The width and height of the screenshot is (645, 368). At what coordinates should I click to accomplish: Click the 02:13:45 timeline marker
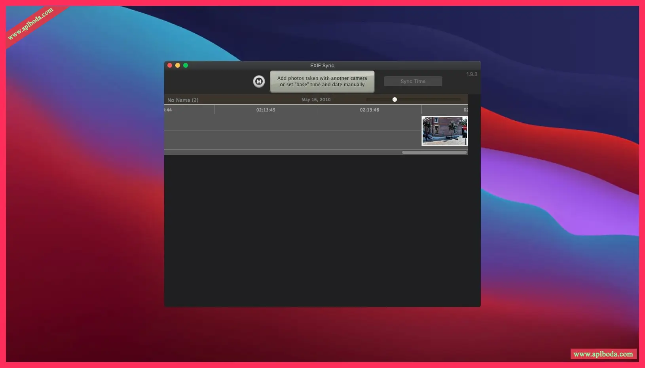(x=266, y=110)
